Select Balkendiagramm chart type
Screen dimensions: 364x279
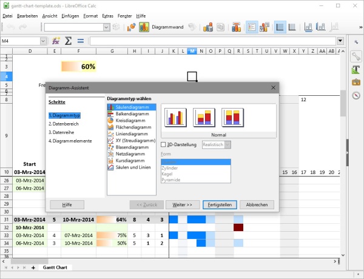tap(132, 114)
